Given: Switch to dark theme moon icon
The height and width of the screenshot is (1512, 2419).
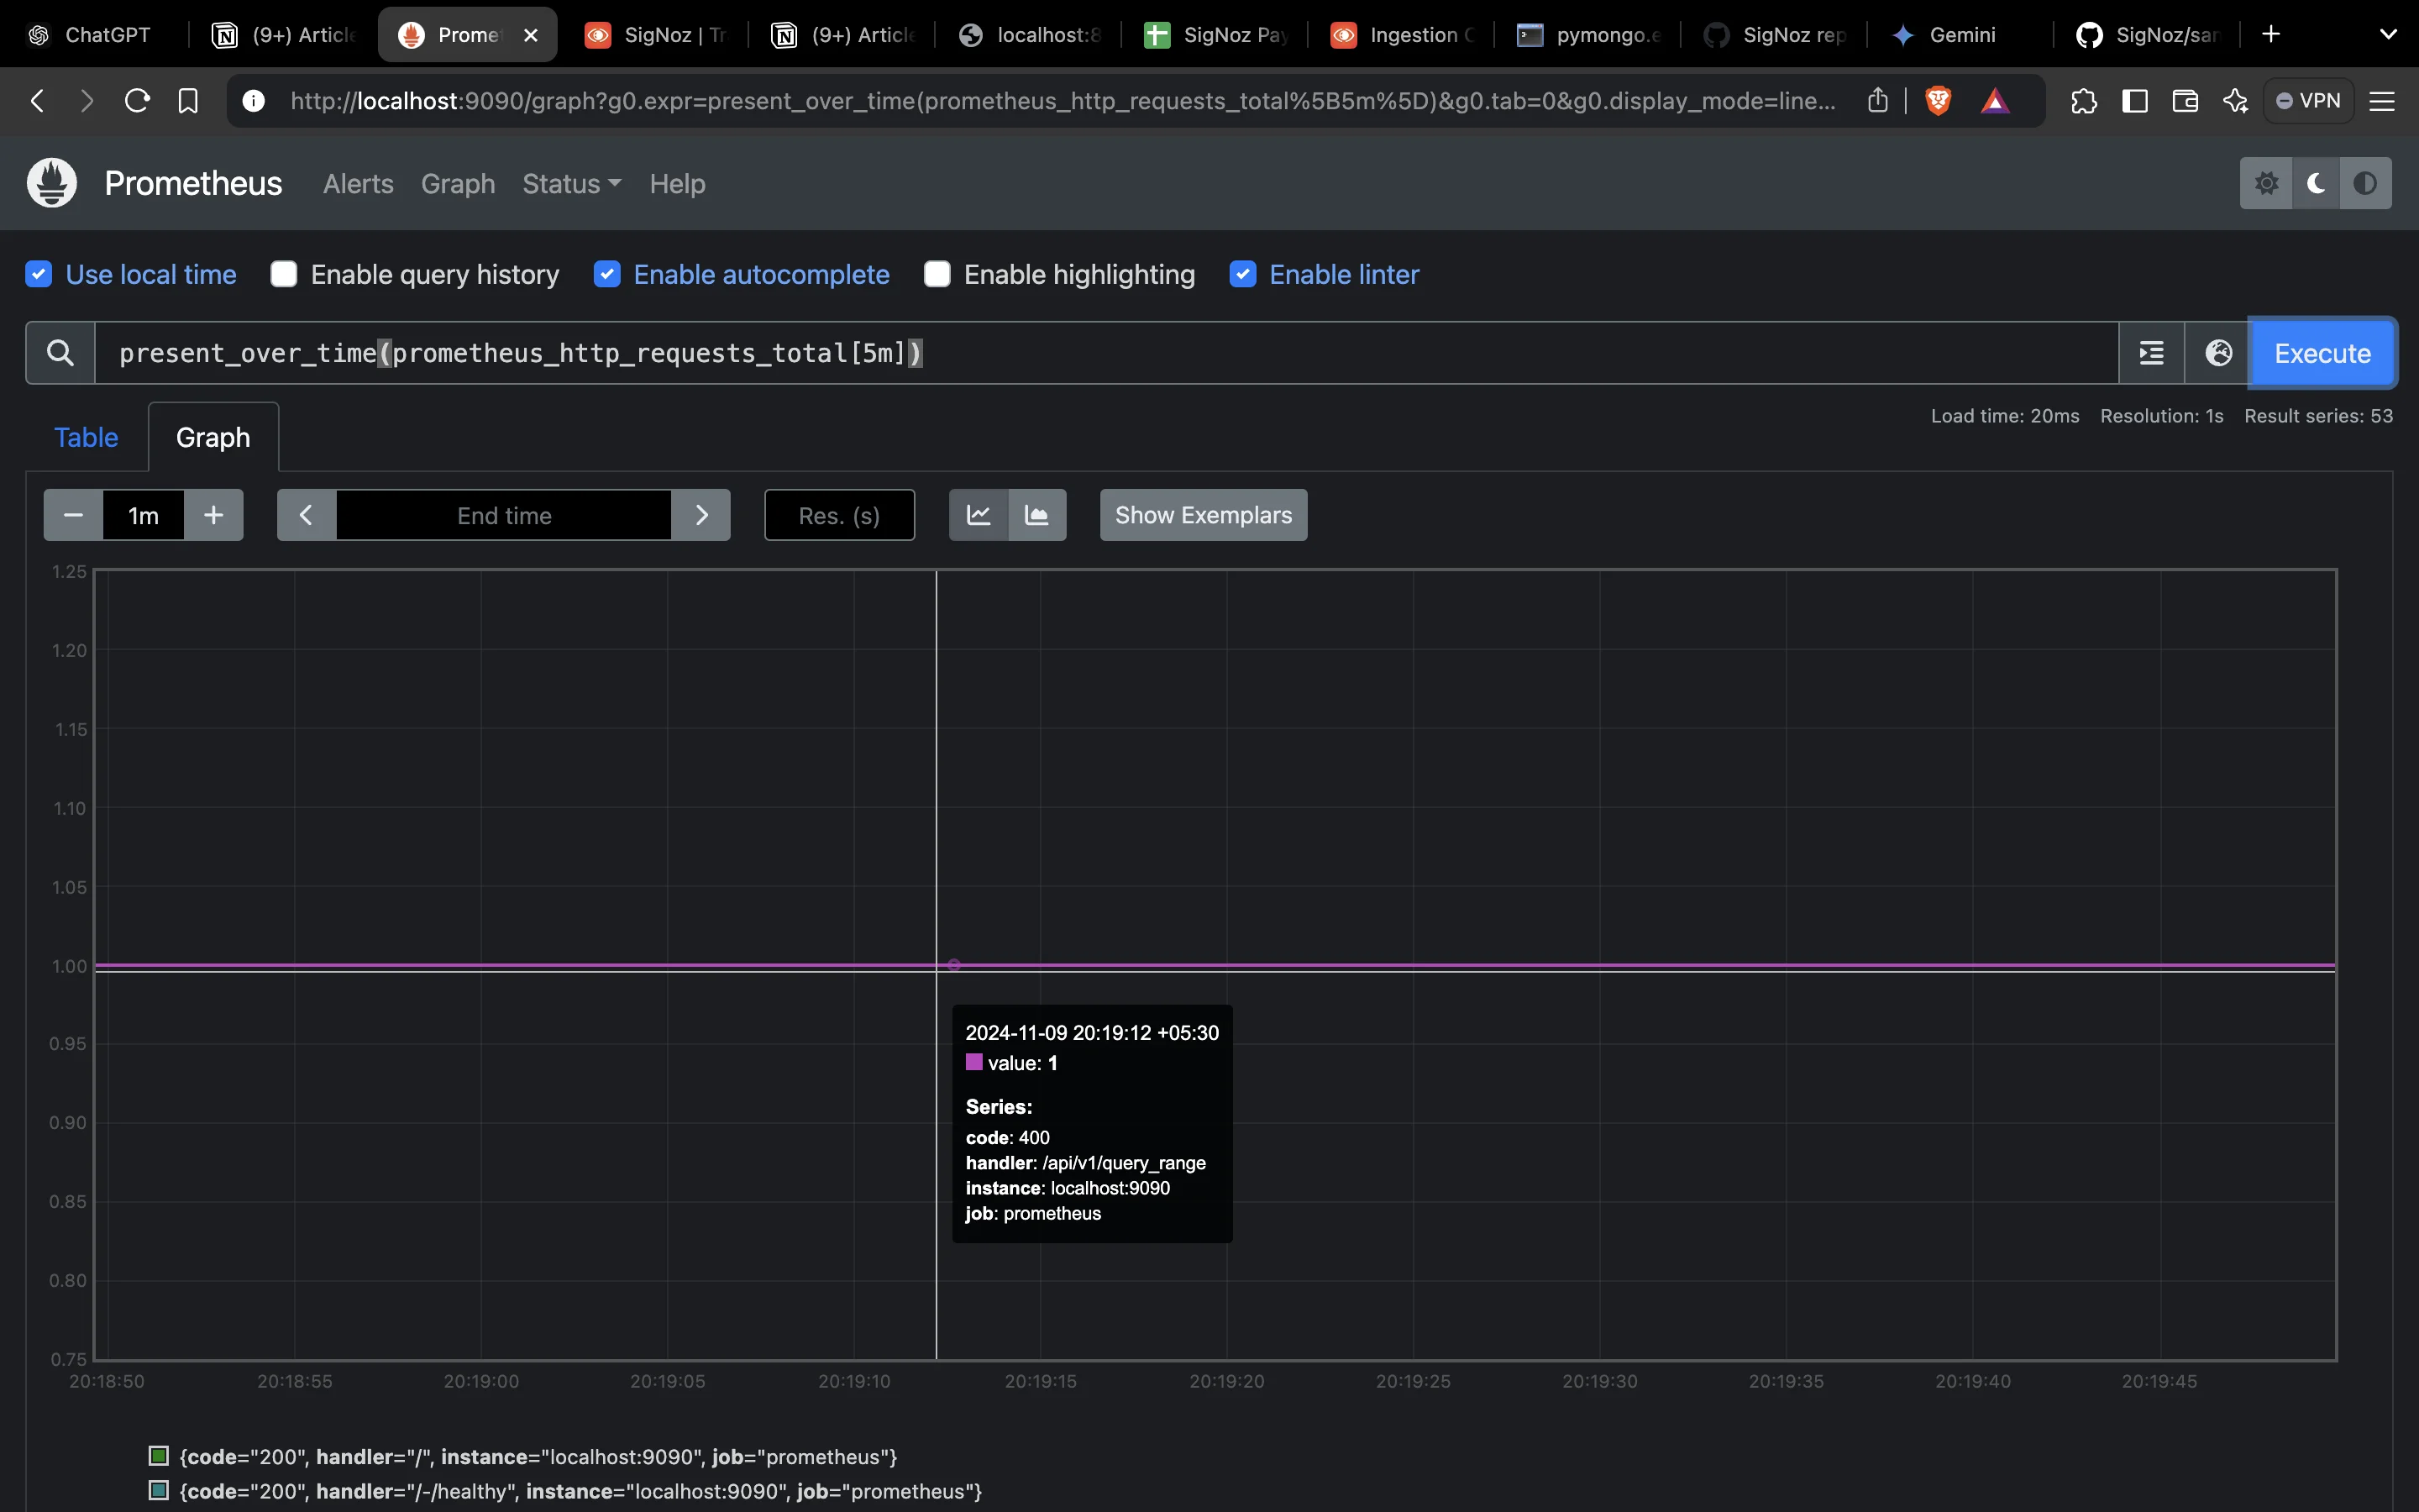Looking at the screenshot, I should pyautogui.click(x=2316, y=183).
